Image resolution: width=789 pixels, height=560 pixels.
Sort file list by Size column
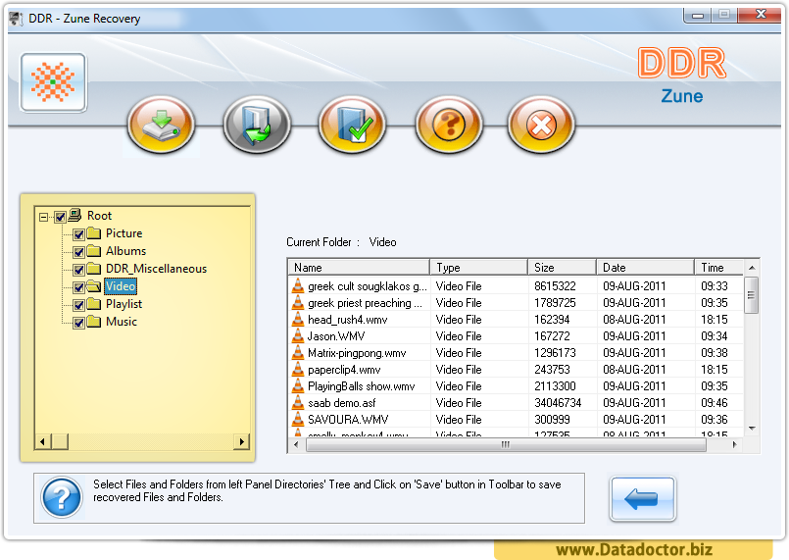562,268
